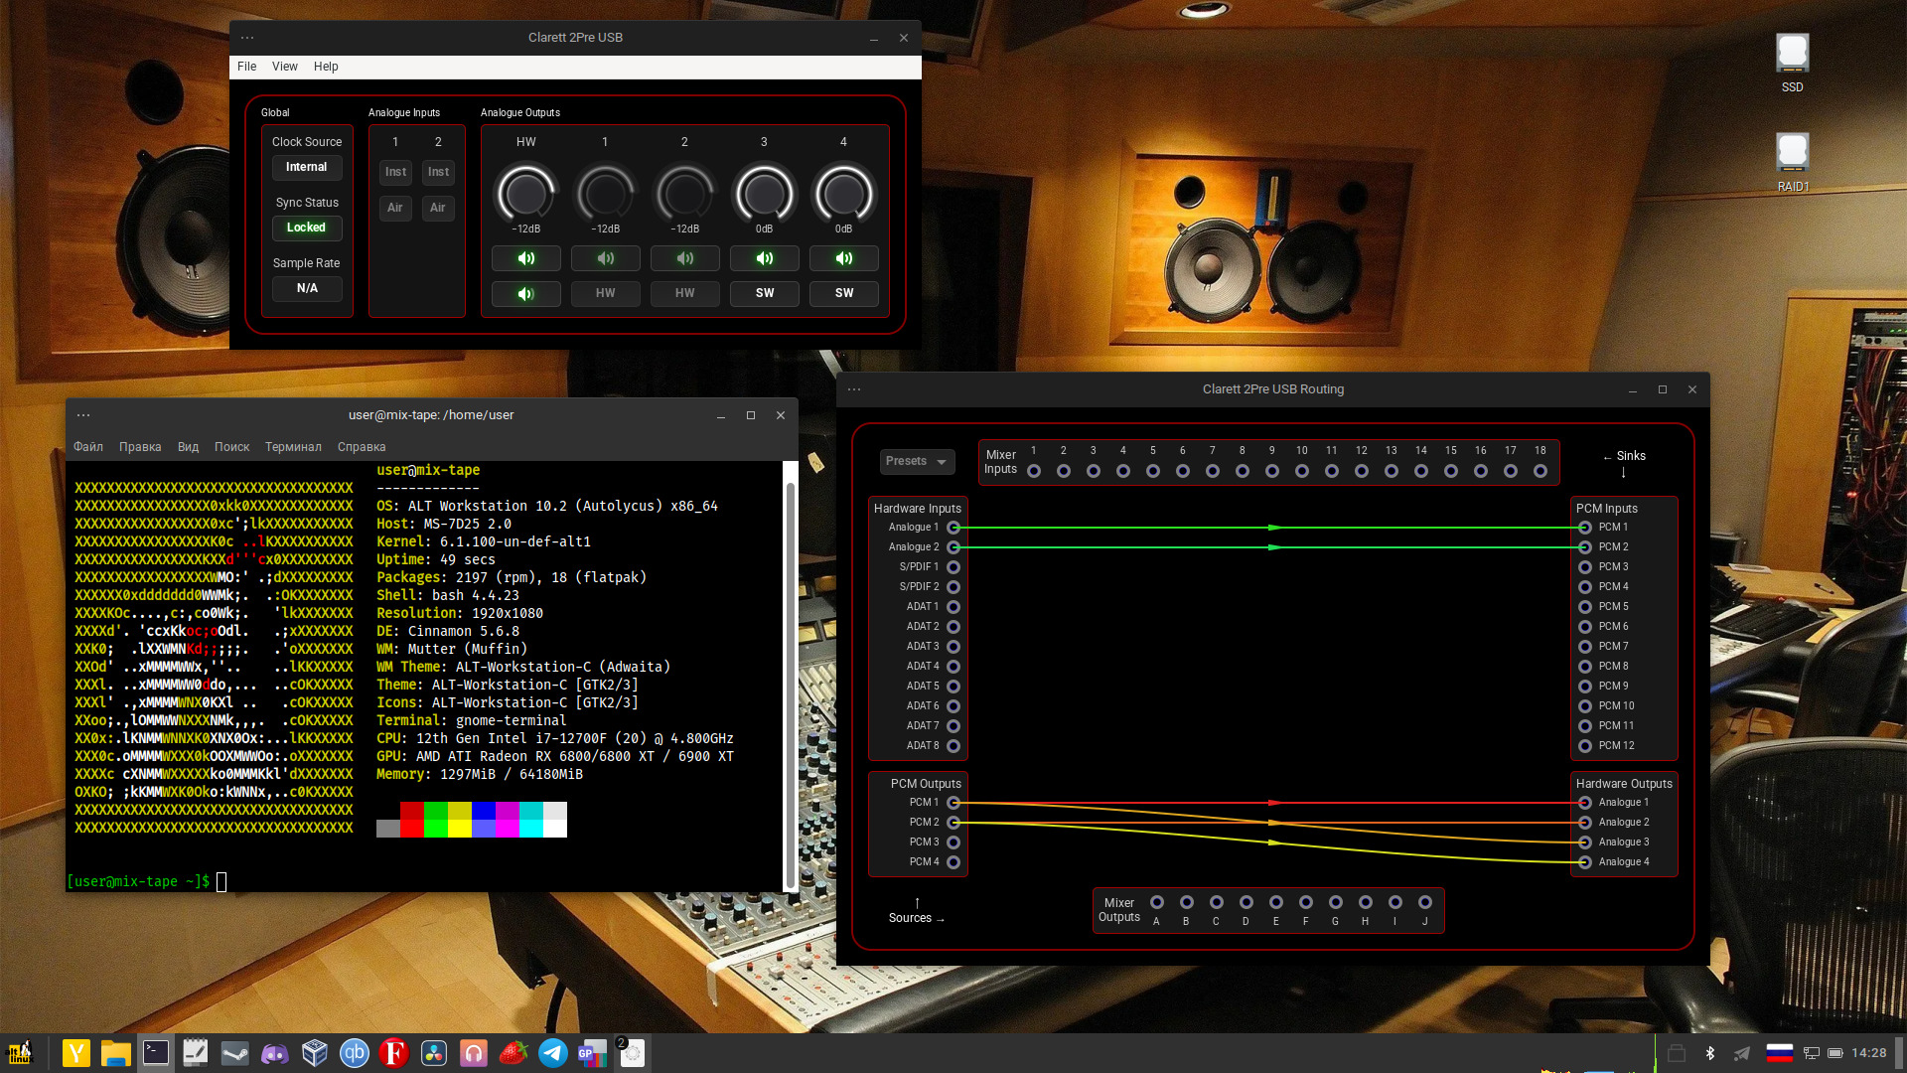
Task: Select the PCM 12 input sink socket
Action: (1585, 746)
